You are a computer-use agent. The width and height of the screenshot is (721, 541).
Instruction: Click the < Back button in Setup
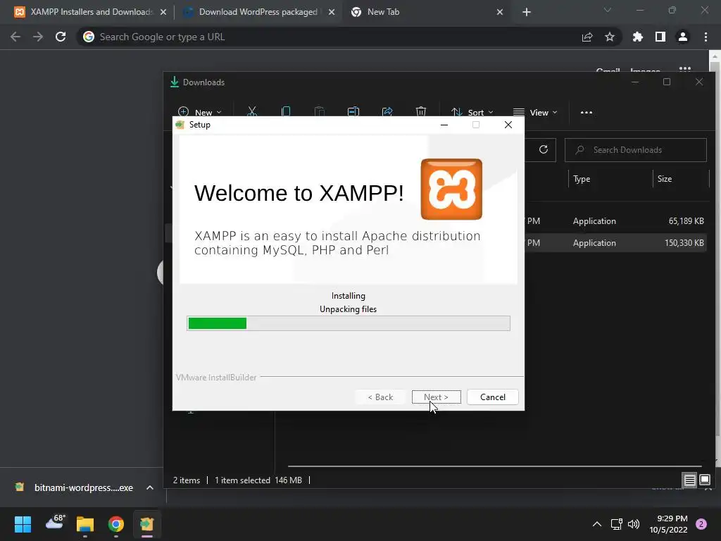[380, 397]
